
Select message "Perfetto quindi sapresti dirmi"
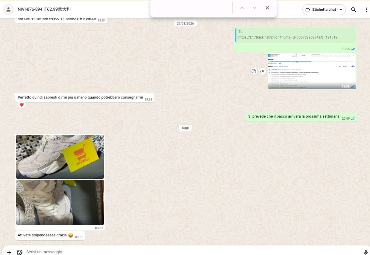pos(85,98)
